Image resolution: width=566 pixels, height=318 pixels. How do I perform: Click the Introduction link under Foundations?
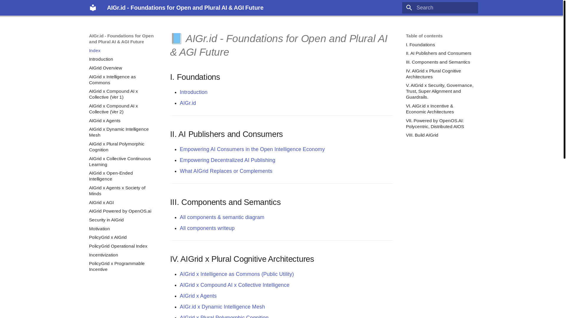point(194,92)
